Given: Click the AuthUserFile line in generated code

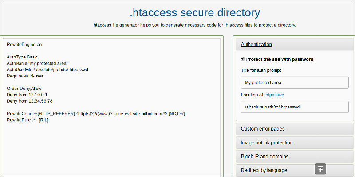Looking at the screenshot, I should pyautogui.click(x=47, y=70).
